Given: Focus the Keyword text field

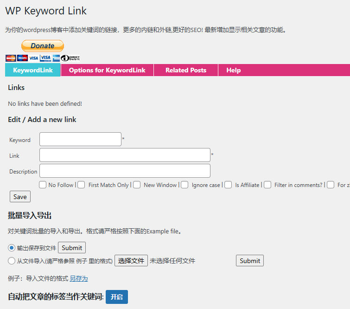Looking at the screenshot, I should (80, 139).
